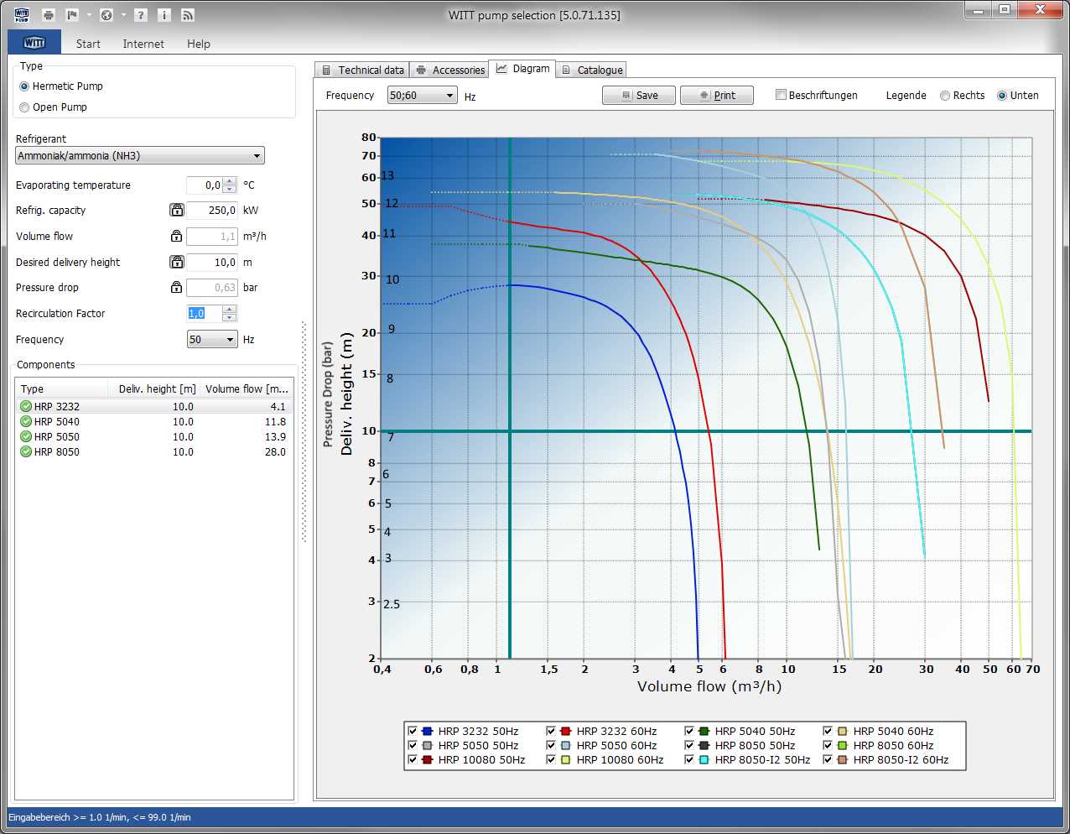Select HRP 3232 row in Components list
1070x834 pixels.
click(154, 407)
